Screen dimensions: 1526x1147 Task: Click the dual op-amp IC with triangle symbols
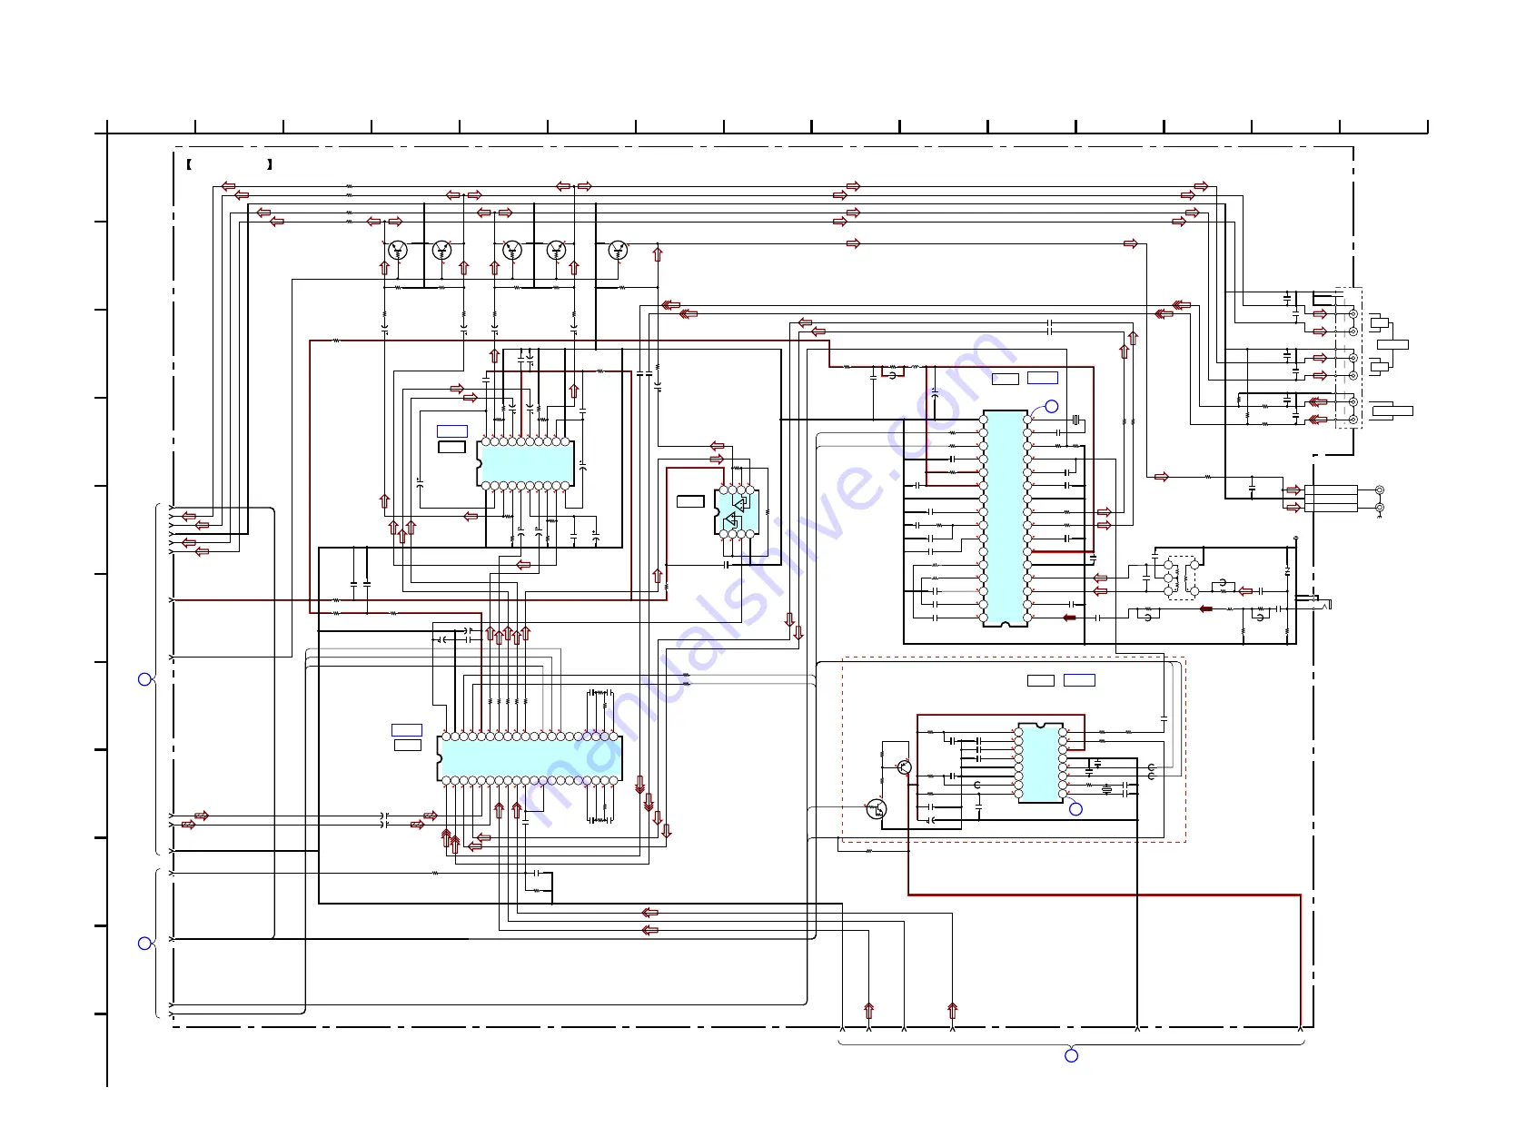[738, 512]
